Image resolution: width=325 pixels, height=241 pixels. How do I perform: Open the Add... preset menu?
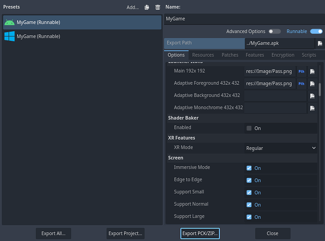[132, 7]
